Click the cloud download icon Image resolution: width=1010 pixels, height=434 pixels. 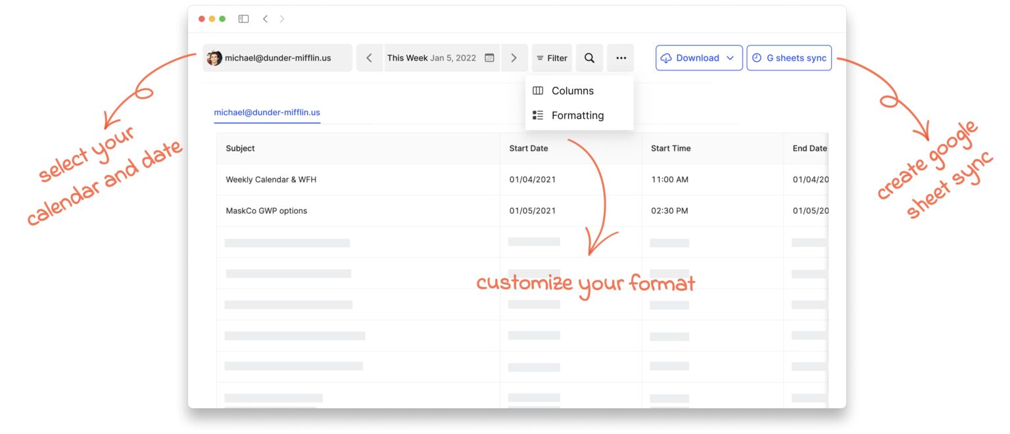point(666,58)
